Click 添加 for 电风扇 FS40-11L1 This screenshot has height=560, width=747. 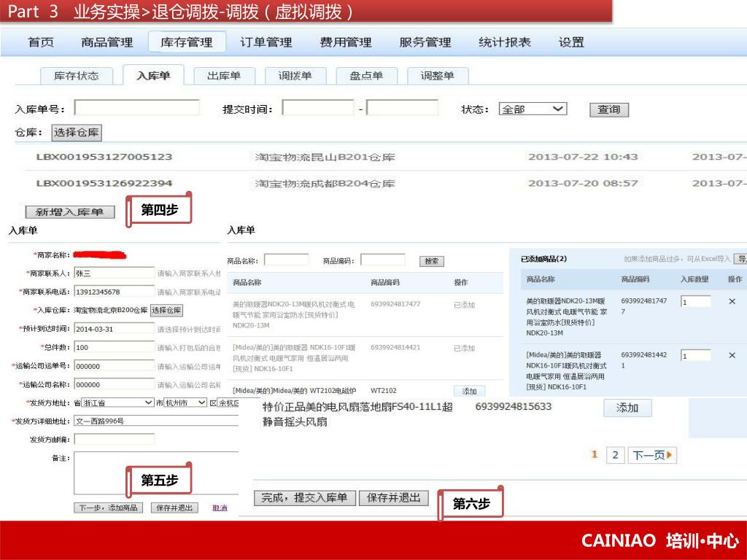(627, 408)
